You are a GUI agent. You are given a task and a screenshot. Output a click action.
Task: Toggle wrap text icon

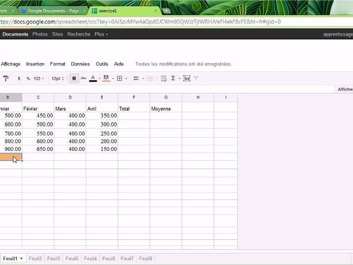(164, 78)
